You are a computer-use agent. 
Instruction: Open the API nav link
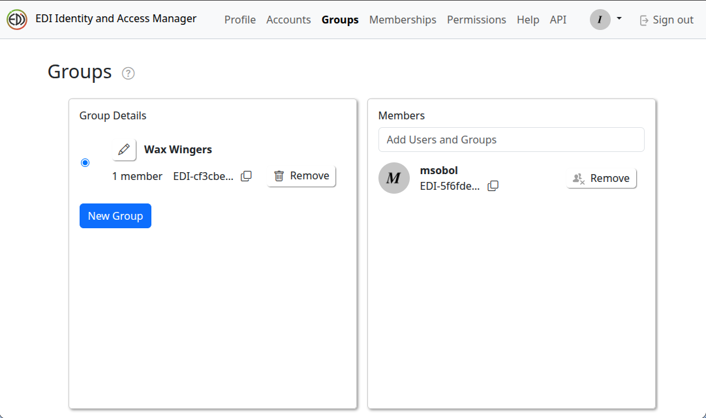[558, 20]
